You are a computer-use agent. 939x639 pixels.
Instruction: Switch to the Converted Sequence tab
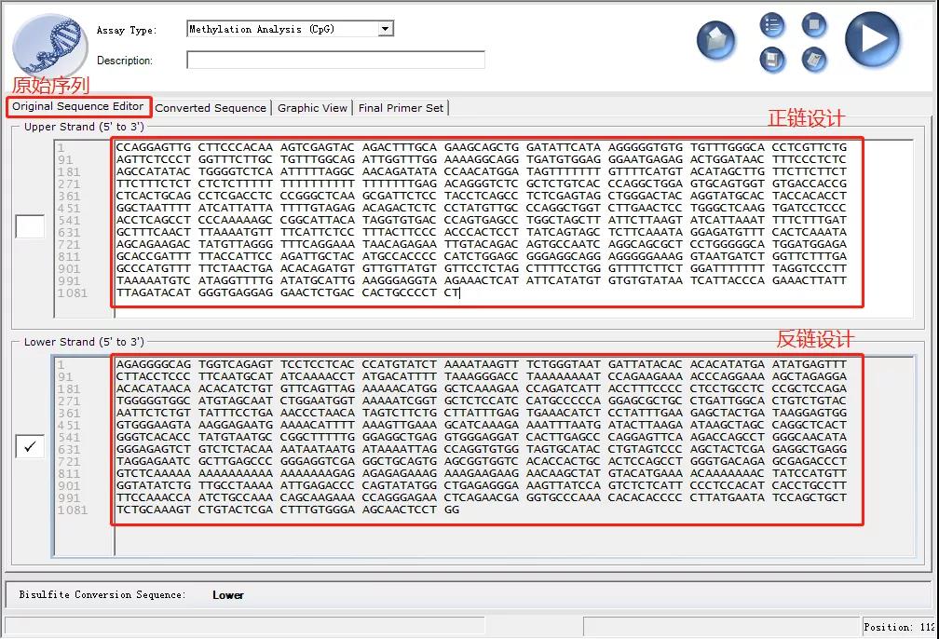[211, 108]
